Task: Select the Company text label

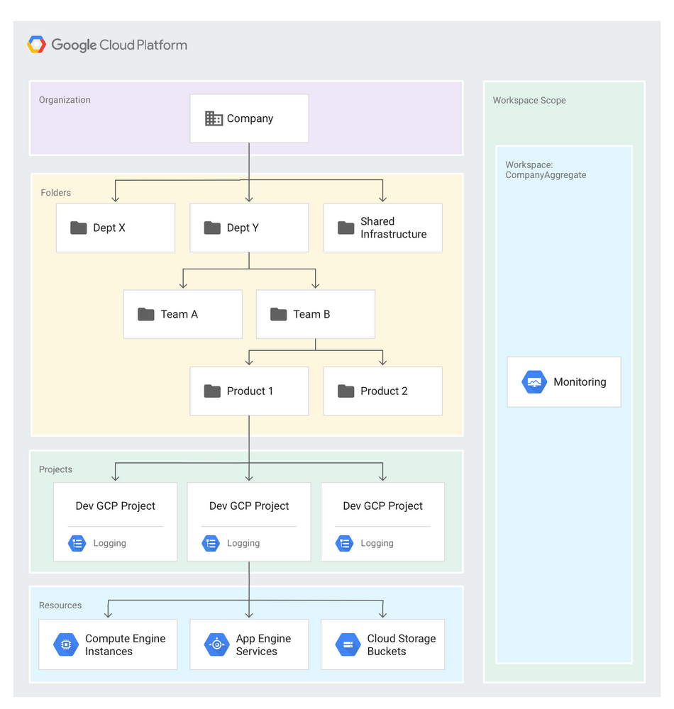Action: click(250, 119)
